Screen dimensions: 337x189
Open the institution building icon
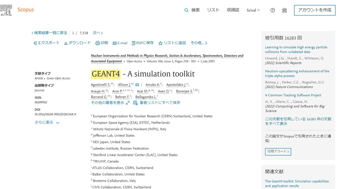click(x=284, y=10)
